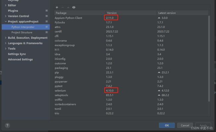Click upgrade arrow next to setuptools 68.2.2
216x132 pixels.
159,95
